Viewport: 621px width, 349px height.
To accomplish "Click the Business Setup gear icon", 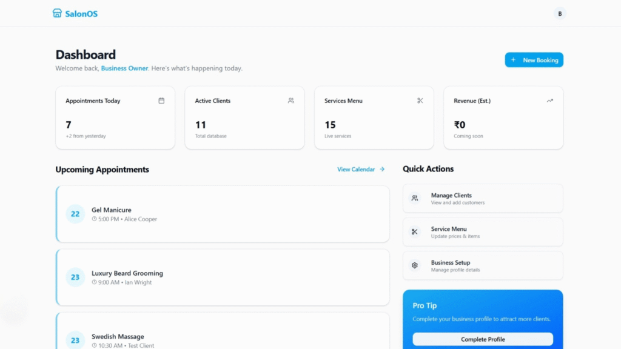I will coord(415,265).
